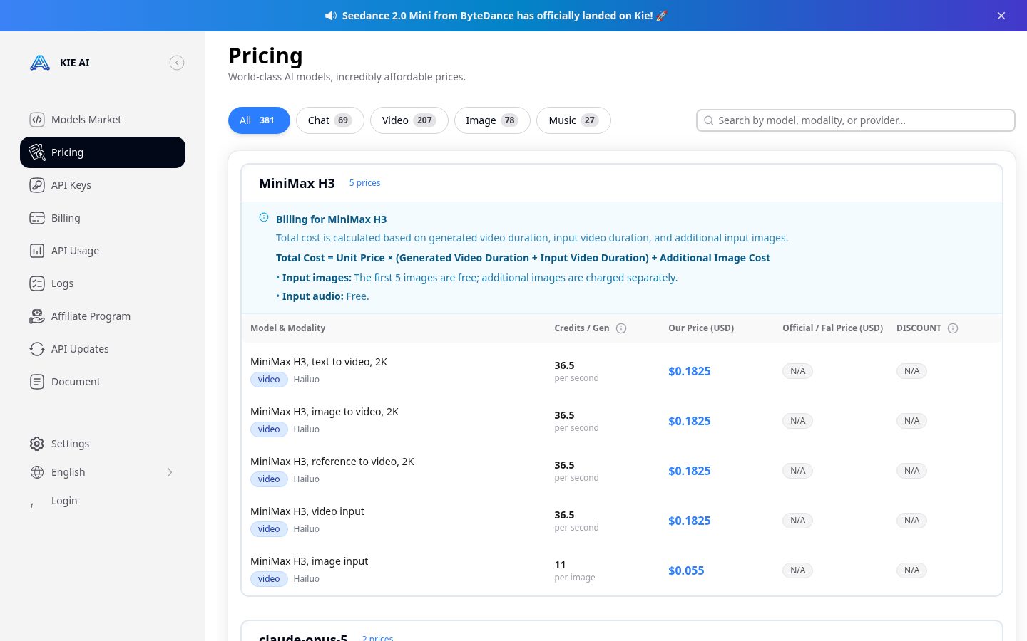Click the claude-opus-5 card title
This screenshot has height=641, width=1027.
303,637
